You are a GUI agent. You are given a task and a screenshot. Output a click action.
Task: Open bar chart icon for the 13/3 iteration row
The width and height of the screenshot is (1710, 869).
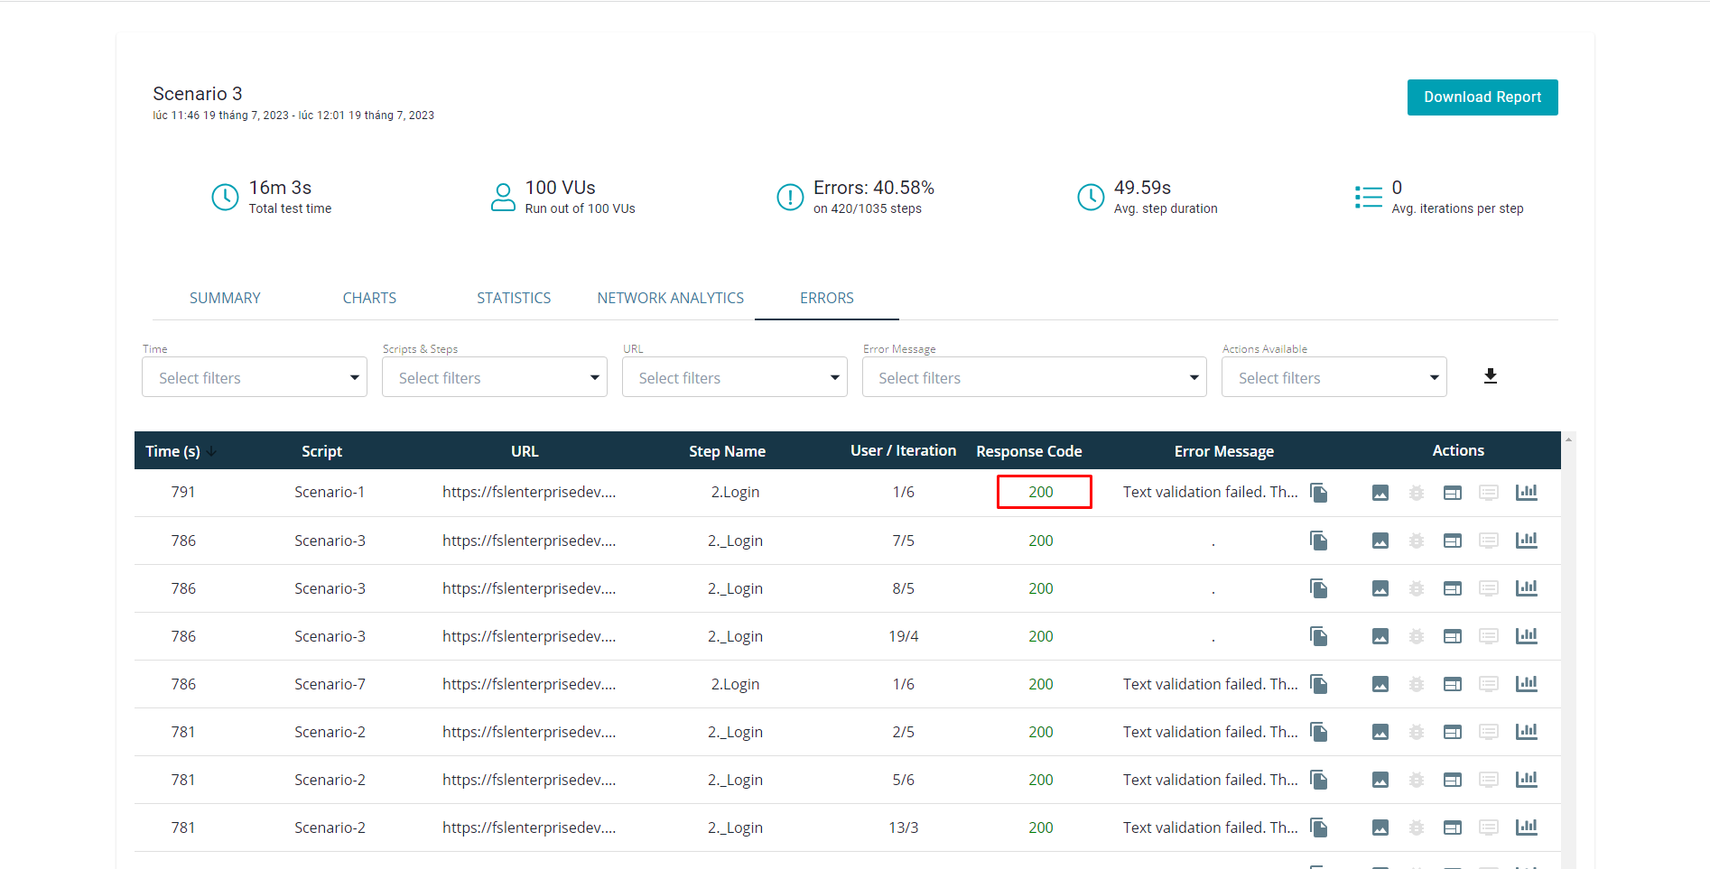(x=1526, y=827)
